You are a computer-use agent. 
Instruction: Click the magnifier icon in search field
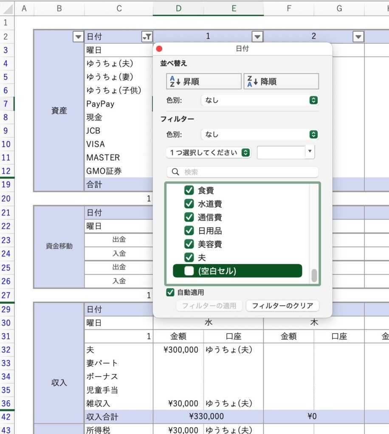pos(175,172)
